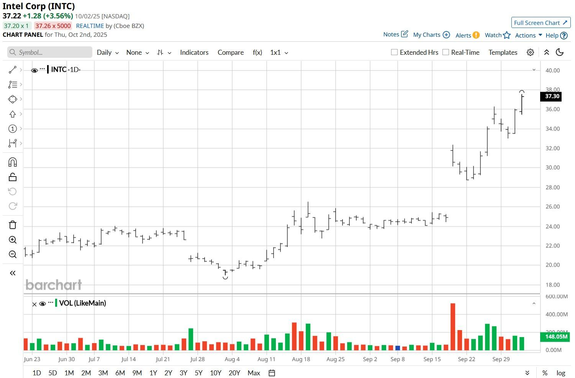Expand the trend line tool options arrow
This screenshot has width=575, height=378.
pos(21,70)
